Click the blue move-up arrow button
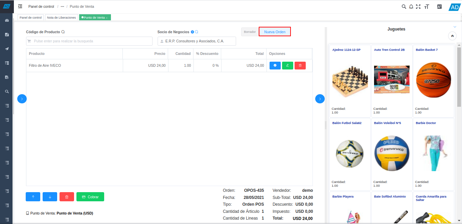The image size is (462, 224). point(33,197)
